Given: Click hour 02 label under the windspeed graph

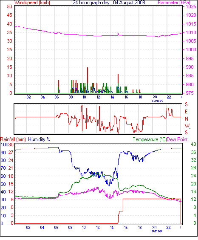Looking at the screenshot, I should tap(28, 97).
